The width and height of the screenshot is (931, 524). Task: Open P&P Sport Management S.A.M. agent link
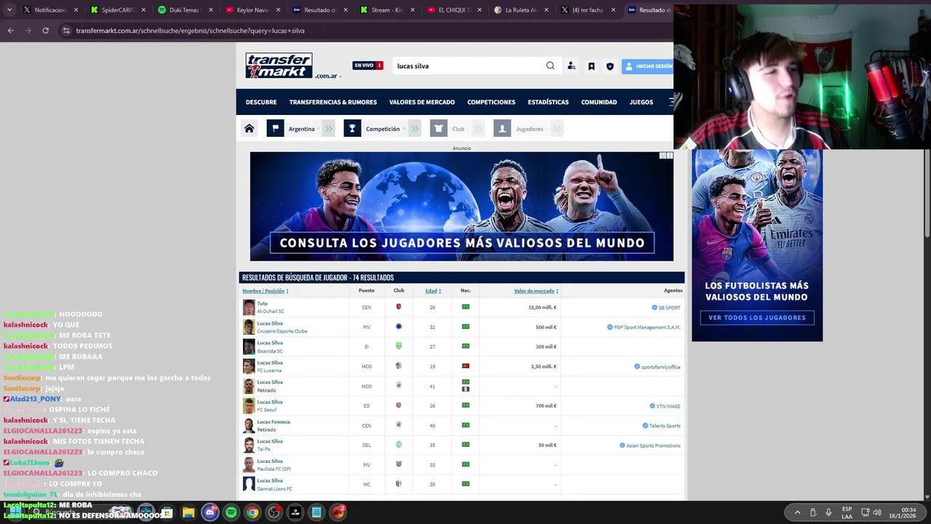[x=647, y=327]
